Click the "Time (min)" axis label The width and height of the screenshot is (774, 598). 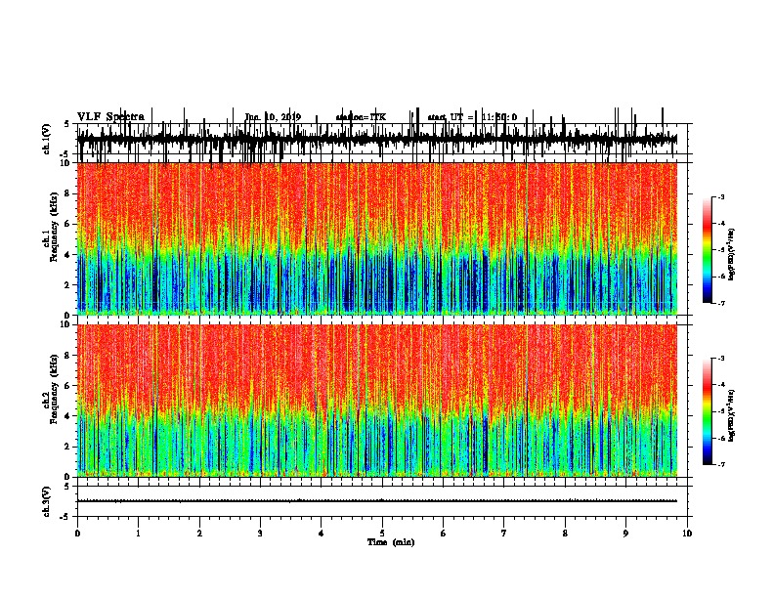click(391, 542)
